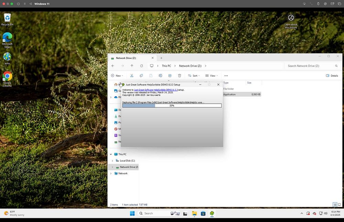344x222 pixels.
Task: Show hidden system tray icons
Action: tap(302, 213)
